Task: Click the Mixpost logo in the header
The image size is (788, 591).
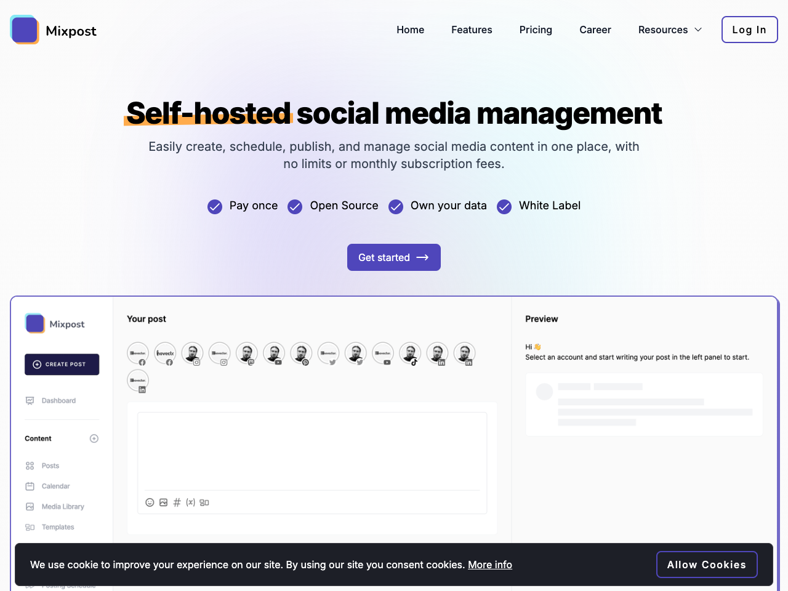Action: (x=54, y=30)
